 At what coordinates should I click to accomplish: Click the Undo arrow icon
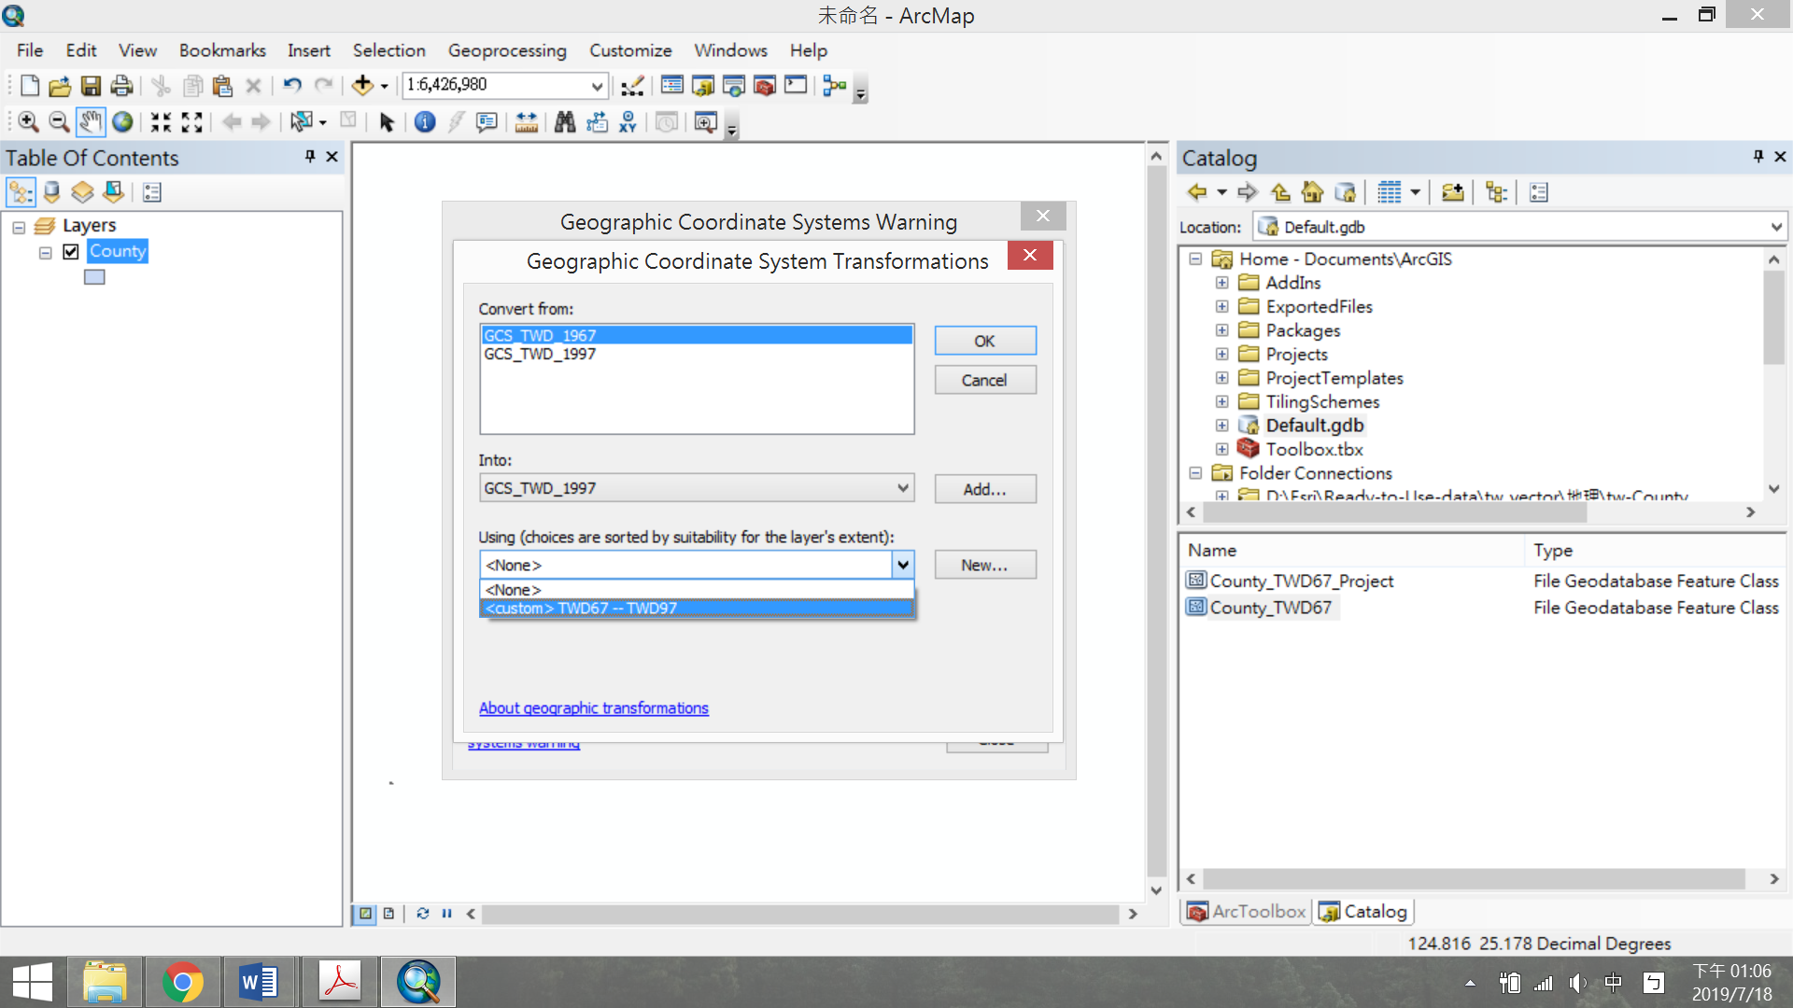point(292,86)
